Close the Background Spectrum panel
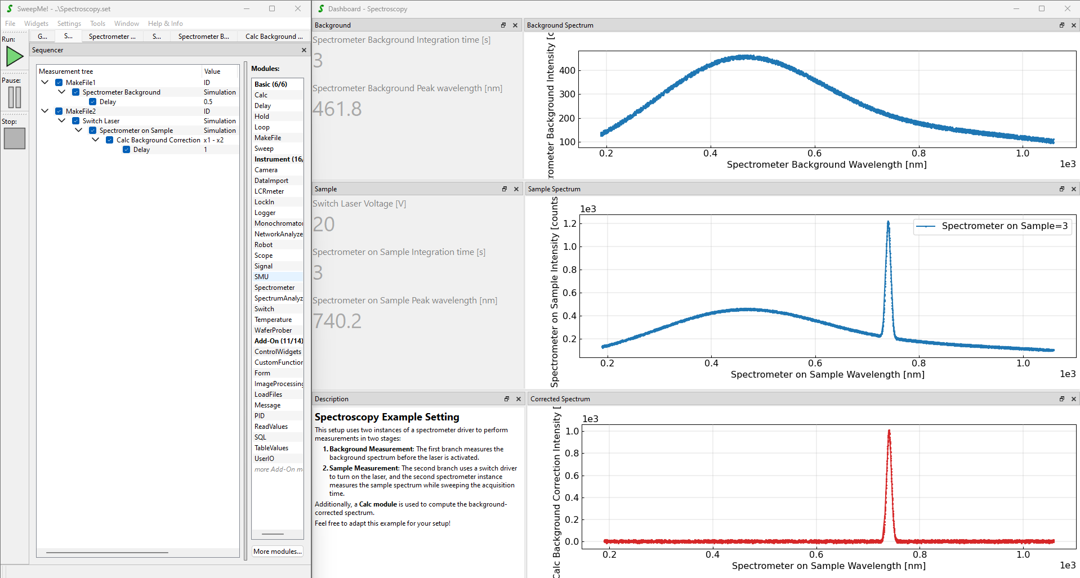The width and height of the screenshot is (1080, 578). (x=1074, y=25)
